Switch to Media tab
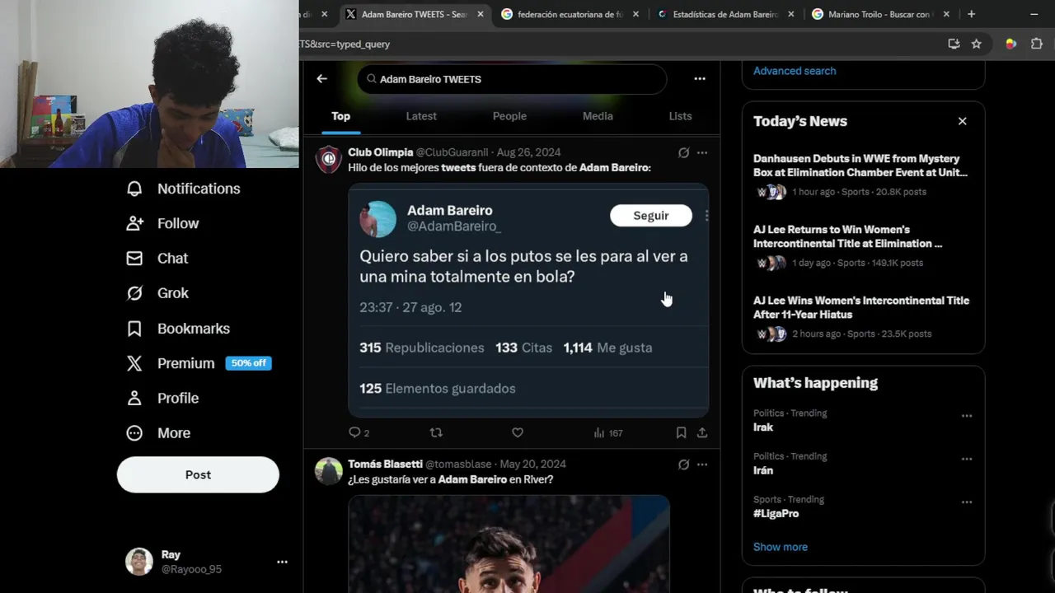Image resolution: width=1055 pixels, height=593 pixels. [598, 116]
